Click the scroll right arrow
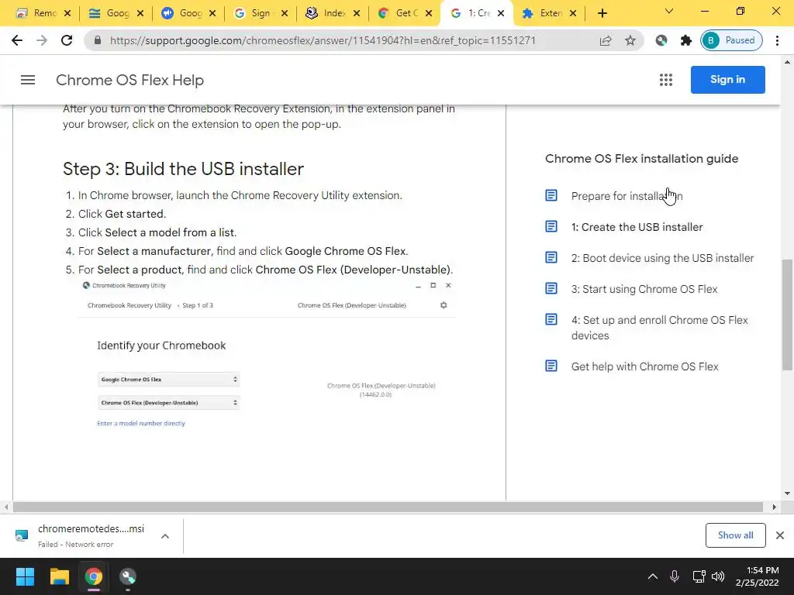 pos(774,507)
